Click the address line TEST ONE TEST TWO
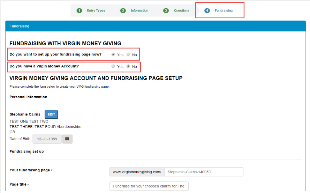310x193 pixels. click(29, 122)
